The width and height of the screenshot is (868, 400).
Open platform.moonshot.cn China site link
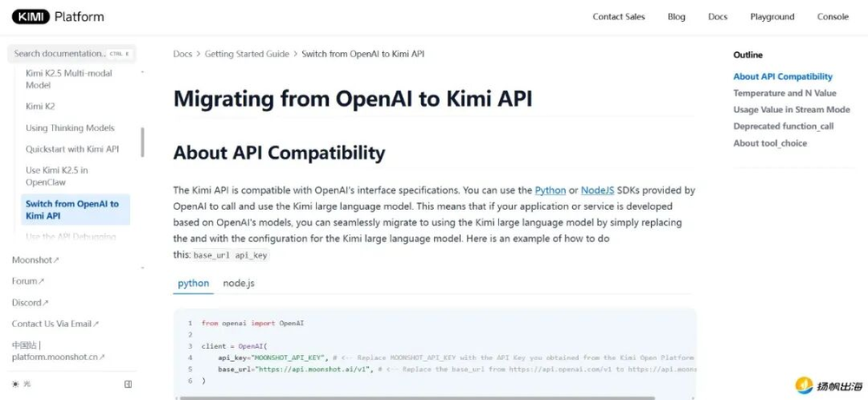click(58, 356)
